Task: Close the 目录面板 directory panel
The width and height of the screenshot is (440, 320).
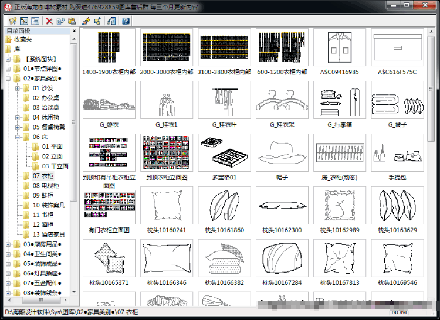Action: click(74, 31)
